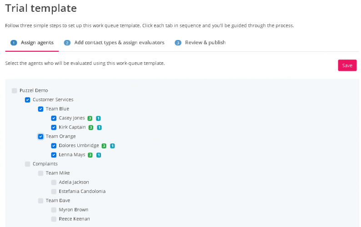This screenshot has height=227, width=361.
Task: Click the Estefania Candolonia agent name
Action: pyautogui.click(x=82, y=192)
